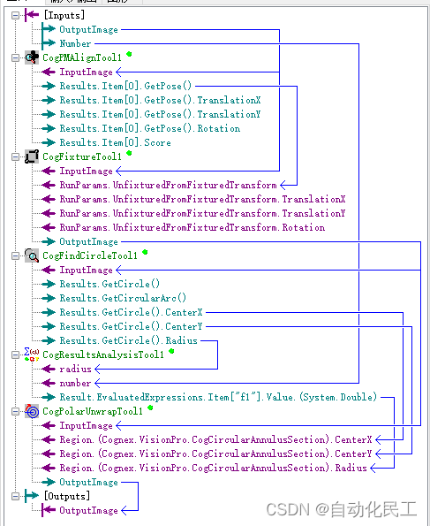
Task: Select Results.Item[0].GetPose().Rotation terminal
Action: coord(150,128)
